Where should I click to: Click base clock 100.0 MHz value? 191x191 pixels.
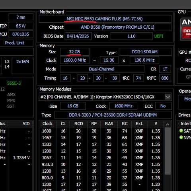pos(144,60)
